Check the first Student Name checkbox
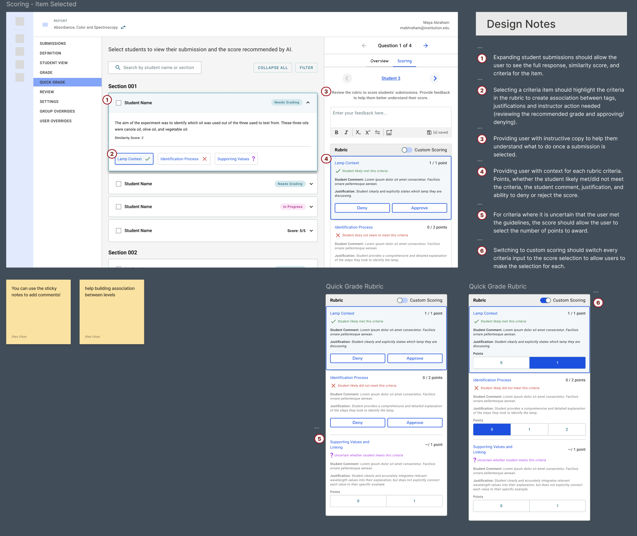The width and height of the screenshot is (637, 536). tap(119, 103)
